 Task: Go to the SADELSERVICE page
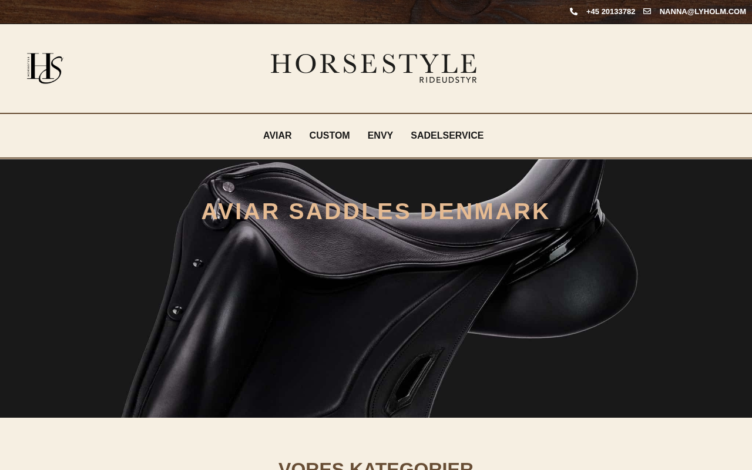(x=447, y=136)
